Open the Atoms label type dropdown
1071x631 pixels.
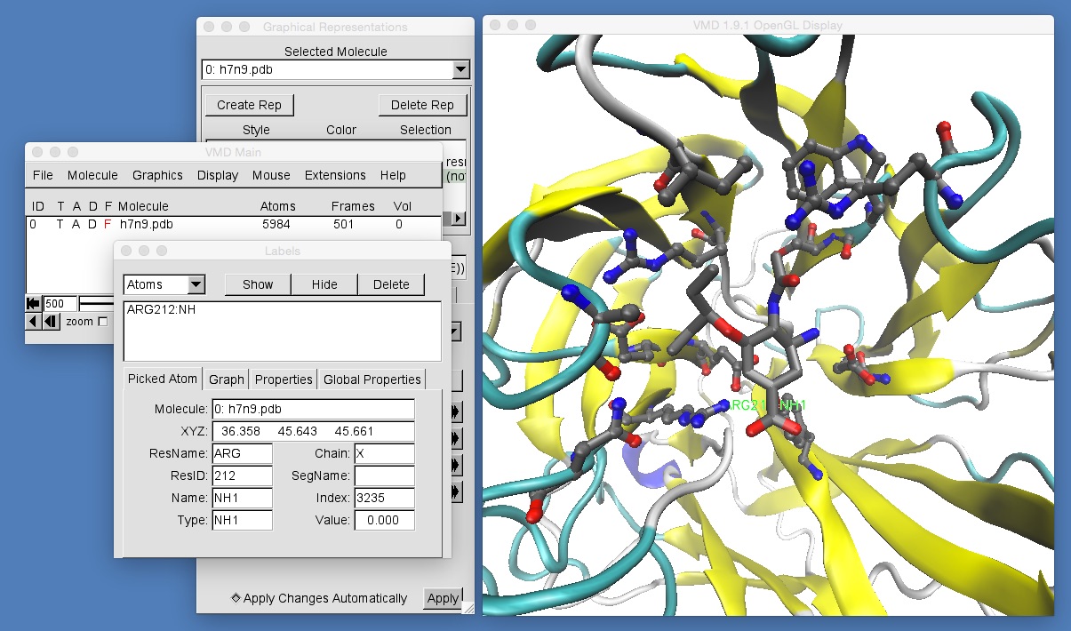(196, 284)
